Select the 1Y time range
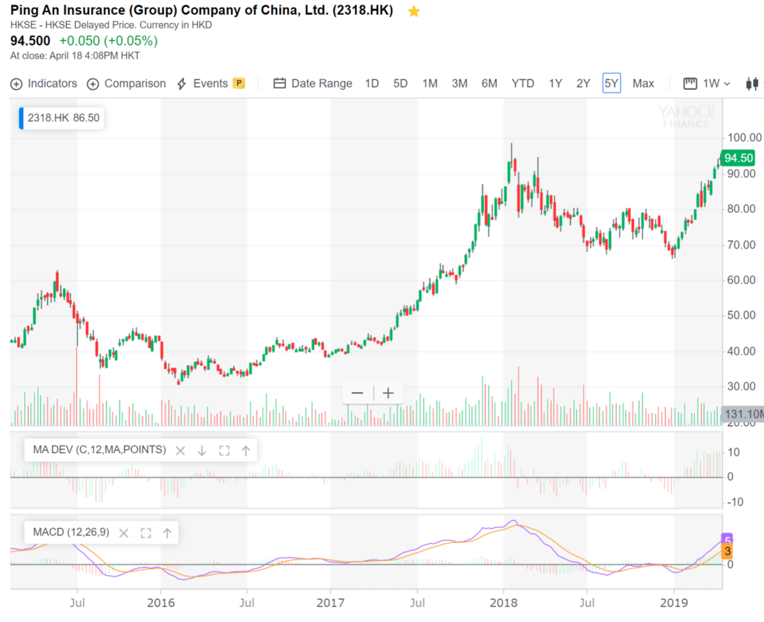This screenshot has width=764, height=622. tap(555, 83)
